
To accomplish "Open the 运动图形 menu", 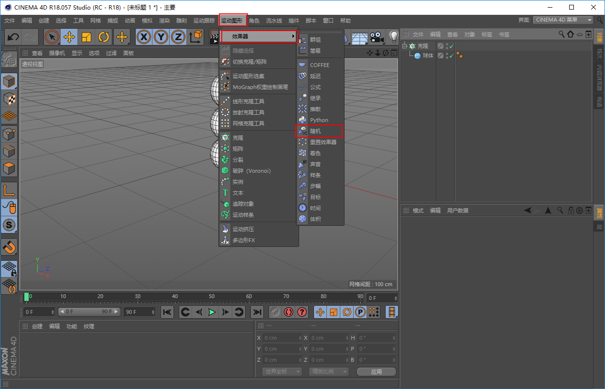I will coord(233,21).
